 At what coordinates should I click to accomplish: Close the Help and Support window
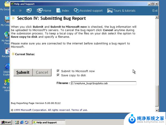(156, 4)
